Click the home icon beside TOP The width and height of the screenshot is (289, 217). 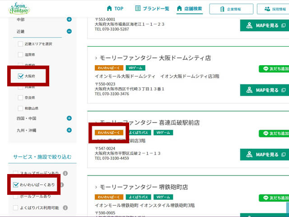click(109, 8)
